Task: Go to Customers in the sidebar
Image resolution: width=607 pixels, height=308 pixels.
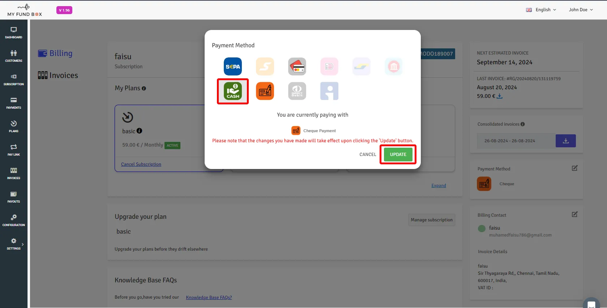Action: coord(14,56)
